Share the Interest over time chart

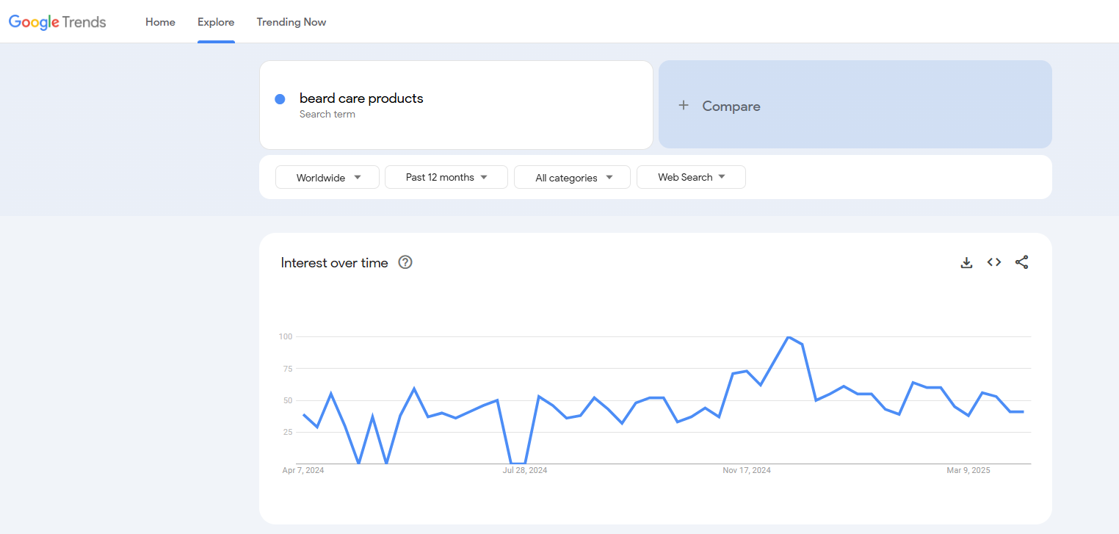click(x=1021, y=262)
